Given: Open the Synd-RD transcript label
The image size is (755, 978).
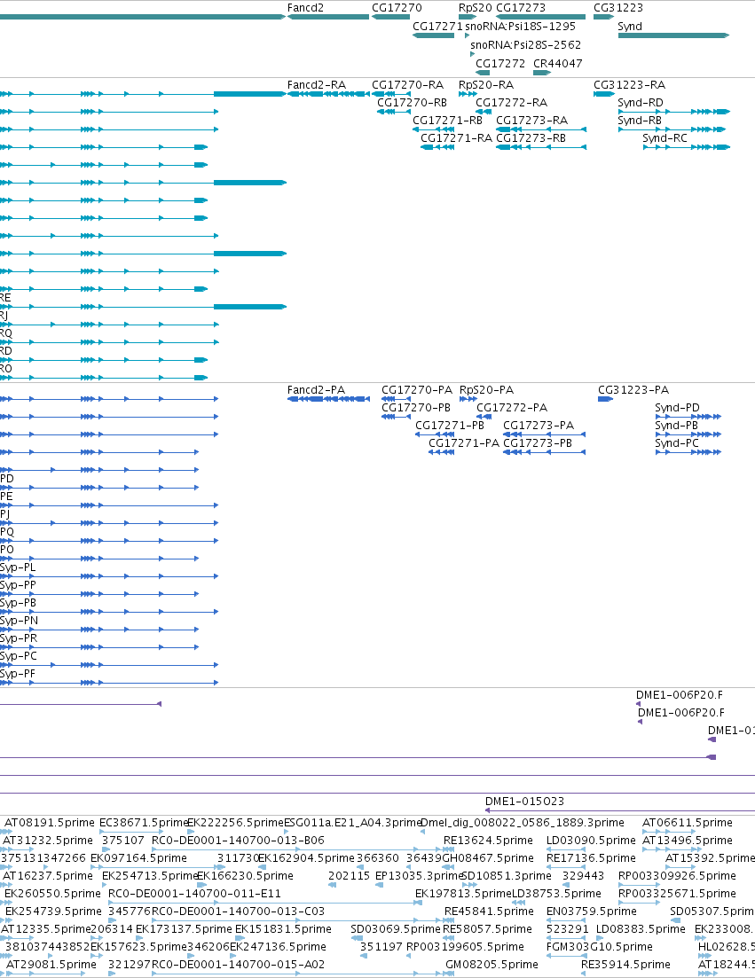Looking at the screenshot, I should (x=641, y=102).
